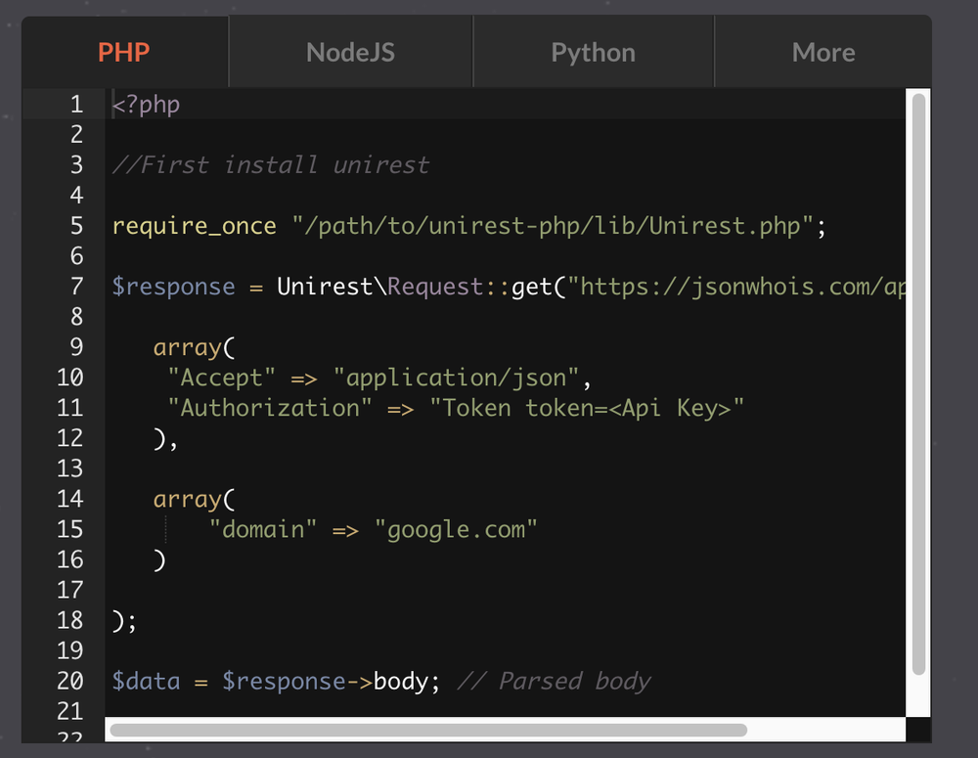The image size is (978, 758).
Task: Switch to the Python tab
Action: [592, 51]
